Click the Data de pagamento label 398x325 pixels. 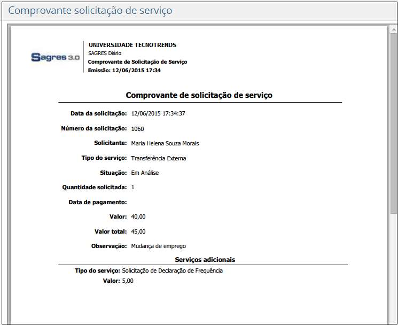(98, 202)
